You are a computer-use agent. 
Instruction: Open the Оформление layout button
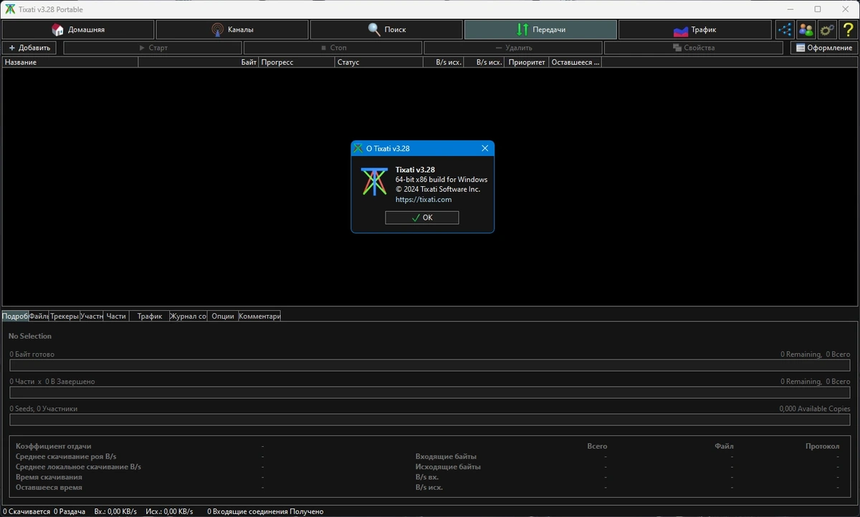coord(824,48)
